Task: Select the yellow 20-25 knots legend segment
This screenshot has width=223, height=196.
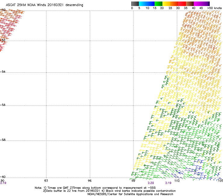Action: click(x=166, y=4)
